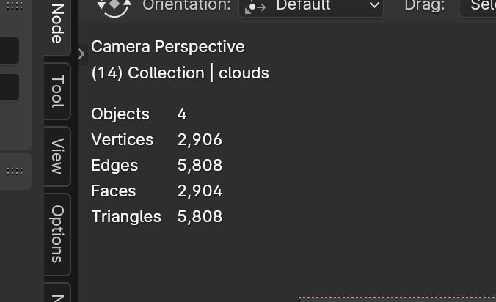Click the axes icon in Orientation dropdown
This screenshot has width=496, height=302.
pos(256,7)
